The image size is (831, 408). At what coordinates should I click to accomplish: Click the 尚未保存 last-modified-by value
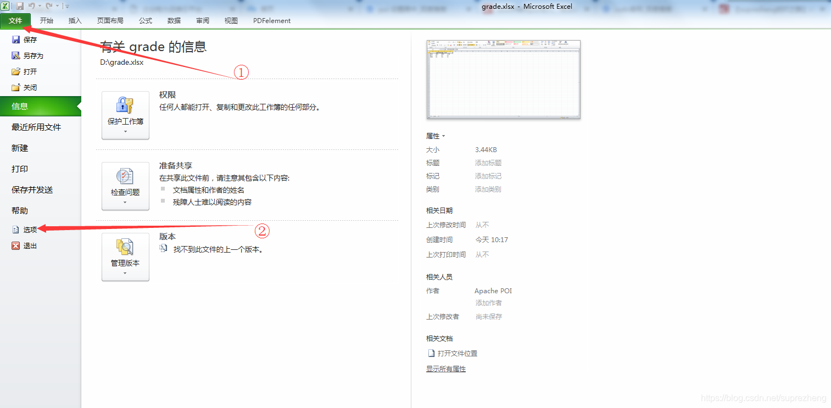coord(489,317)
